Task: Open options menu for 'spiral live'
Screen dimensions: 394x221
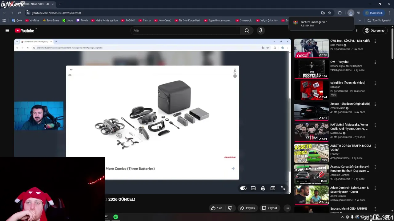Action: 375,83
